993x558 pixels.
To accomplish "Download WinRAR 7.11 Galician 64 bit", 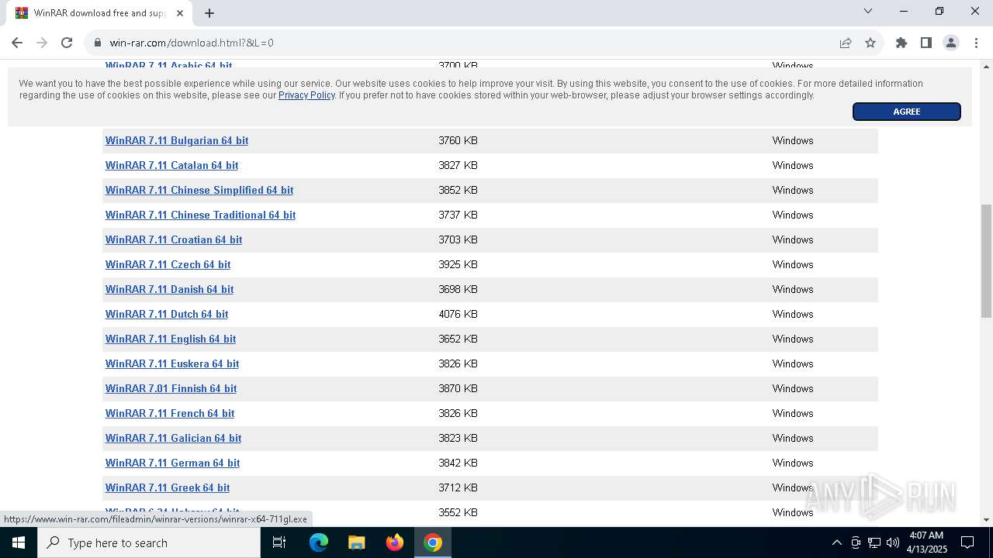I will click(x=173, y=438).
